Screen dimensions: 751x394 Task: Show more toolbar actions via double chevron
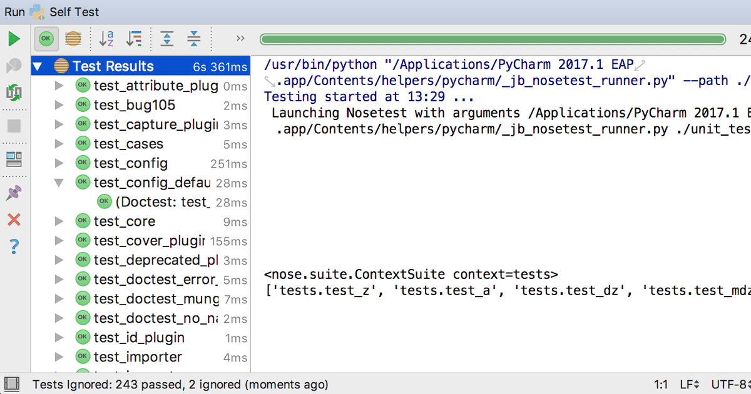pos(240,39)
